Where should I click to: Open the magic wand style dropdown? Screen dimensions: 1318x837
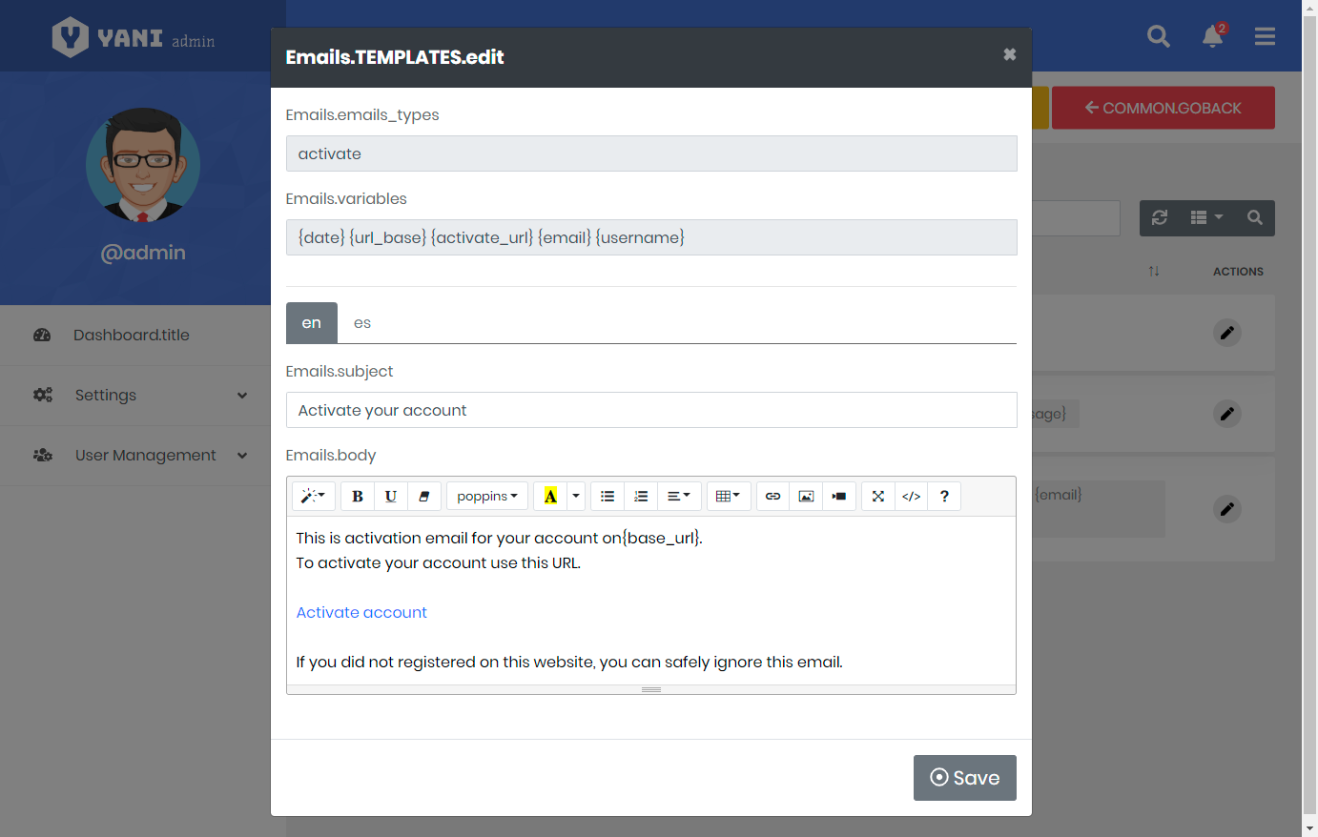[313, 496]
